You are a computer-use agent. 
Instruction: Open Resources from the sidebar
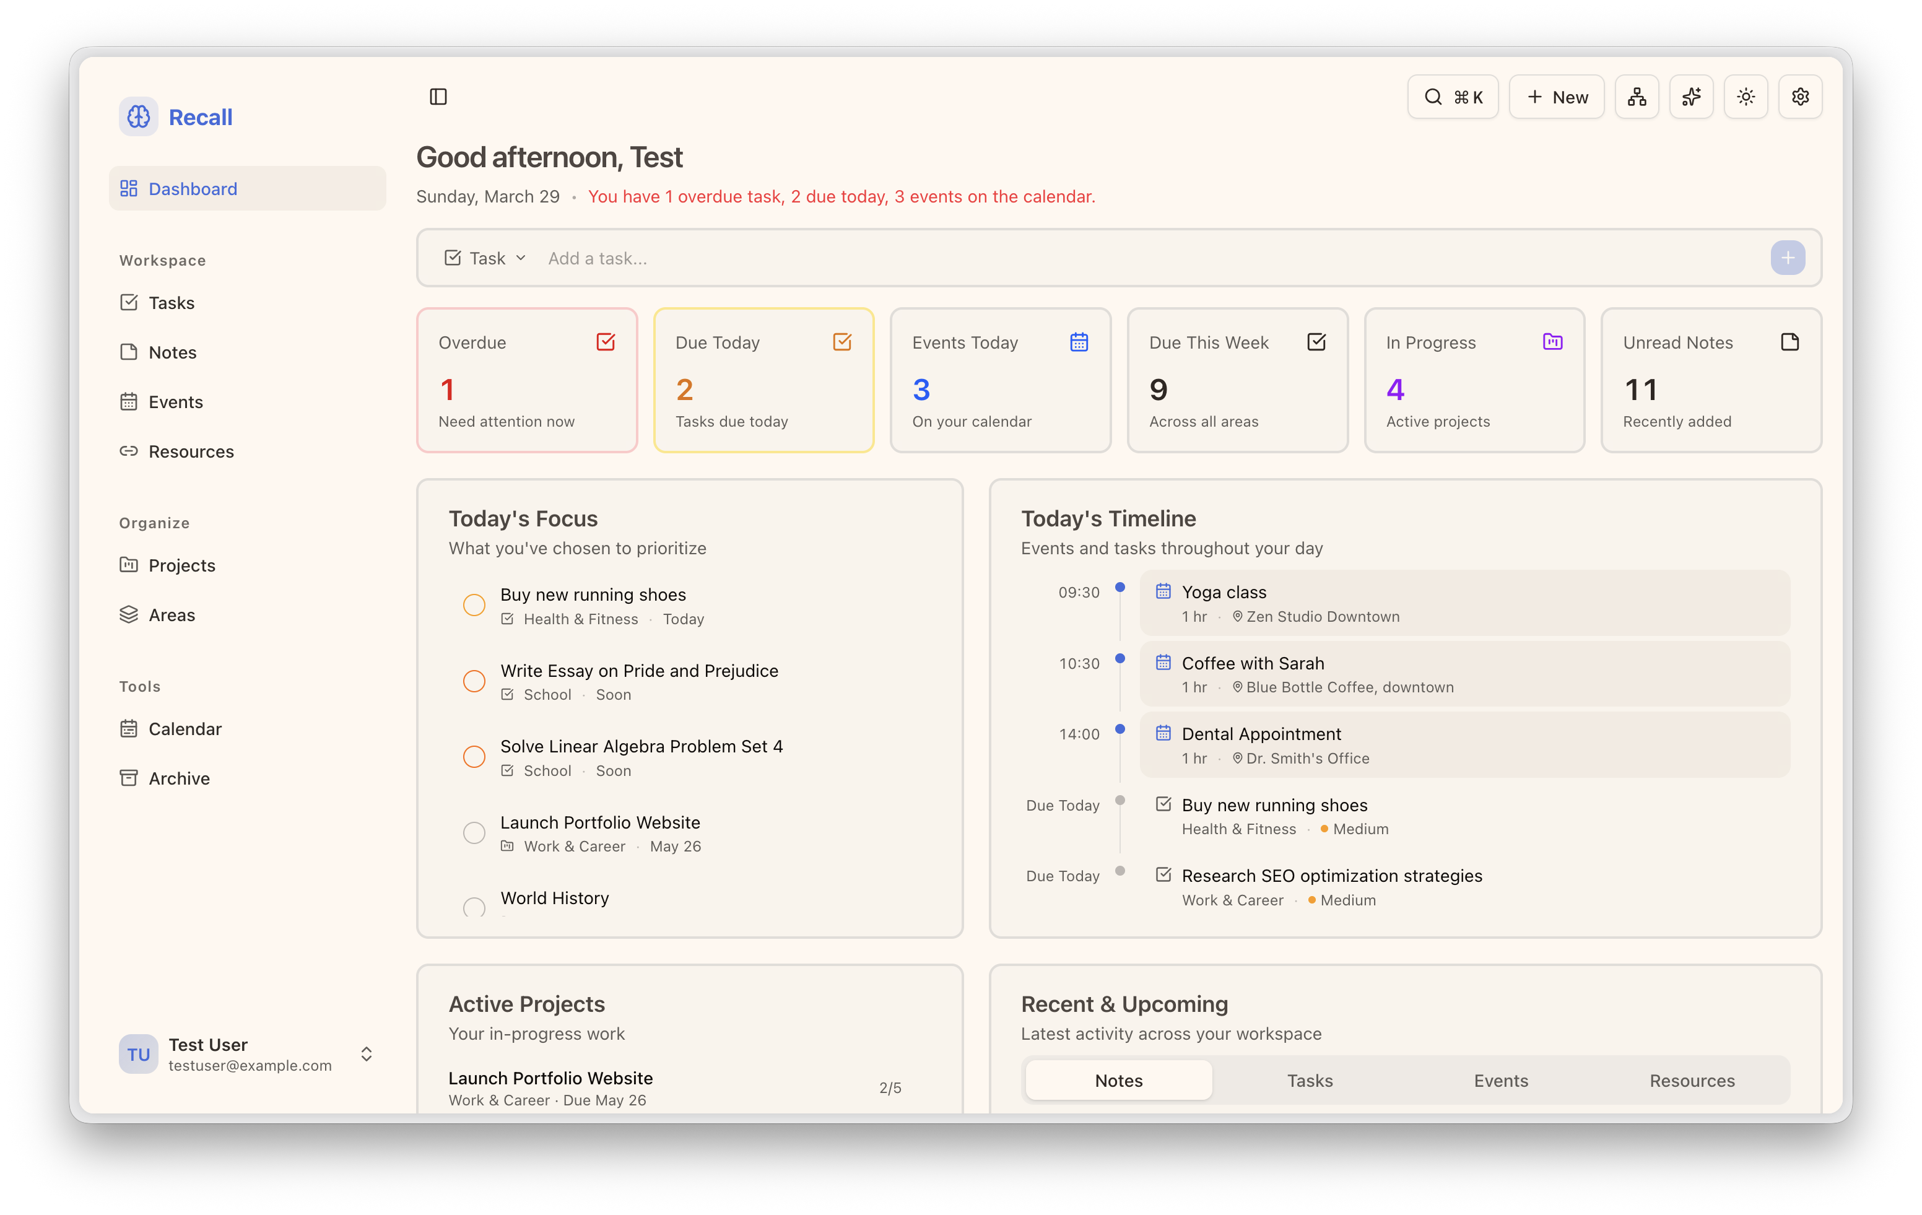[x=190, y=451]
